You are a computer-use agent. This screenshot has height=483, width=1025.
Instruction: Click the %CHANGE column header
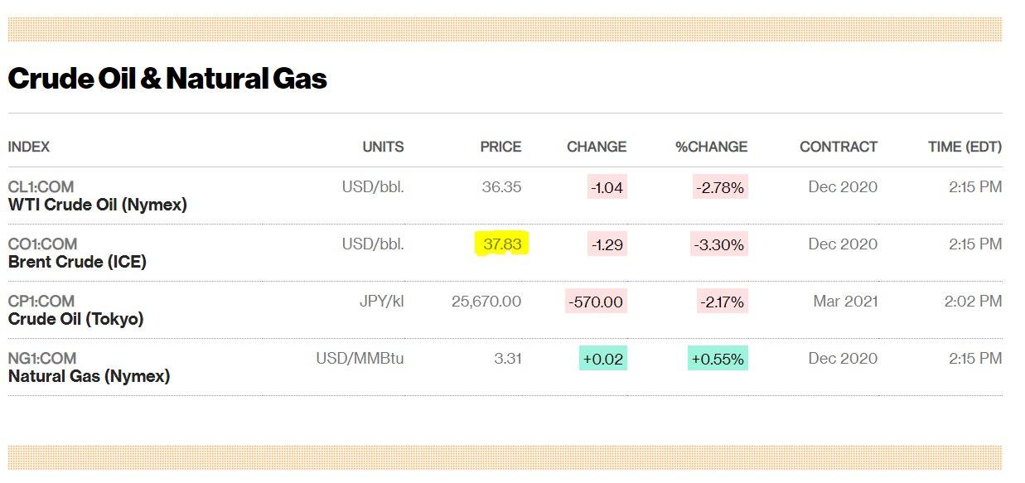point(711,147)
